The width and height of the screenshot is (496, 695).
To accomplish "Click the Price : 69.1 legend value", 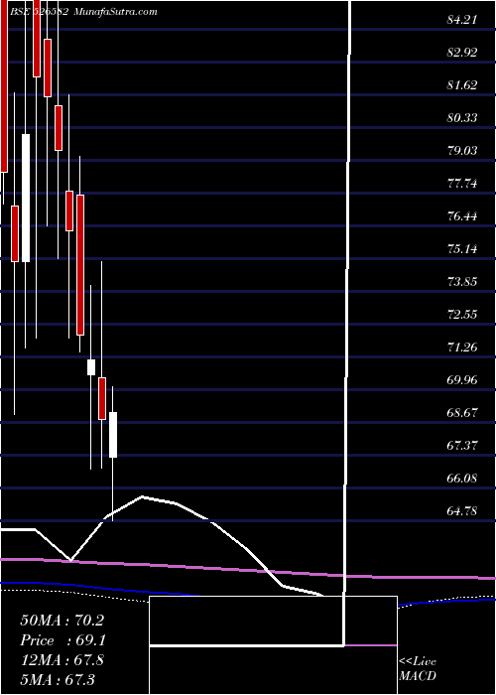I will [x=62, y=640].
